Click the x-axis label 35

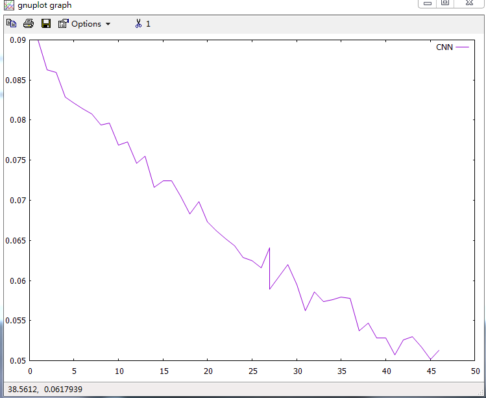(342, 371)
